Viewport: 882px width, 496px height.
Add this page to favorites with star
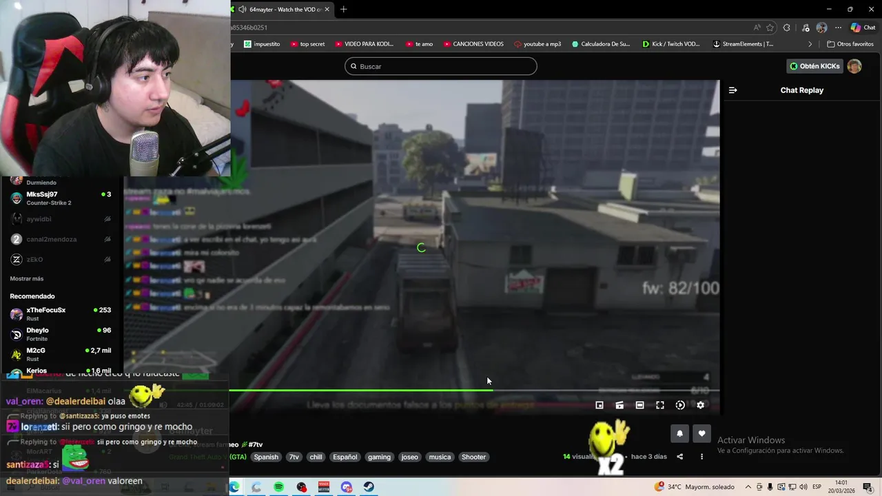coord(770,28)
